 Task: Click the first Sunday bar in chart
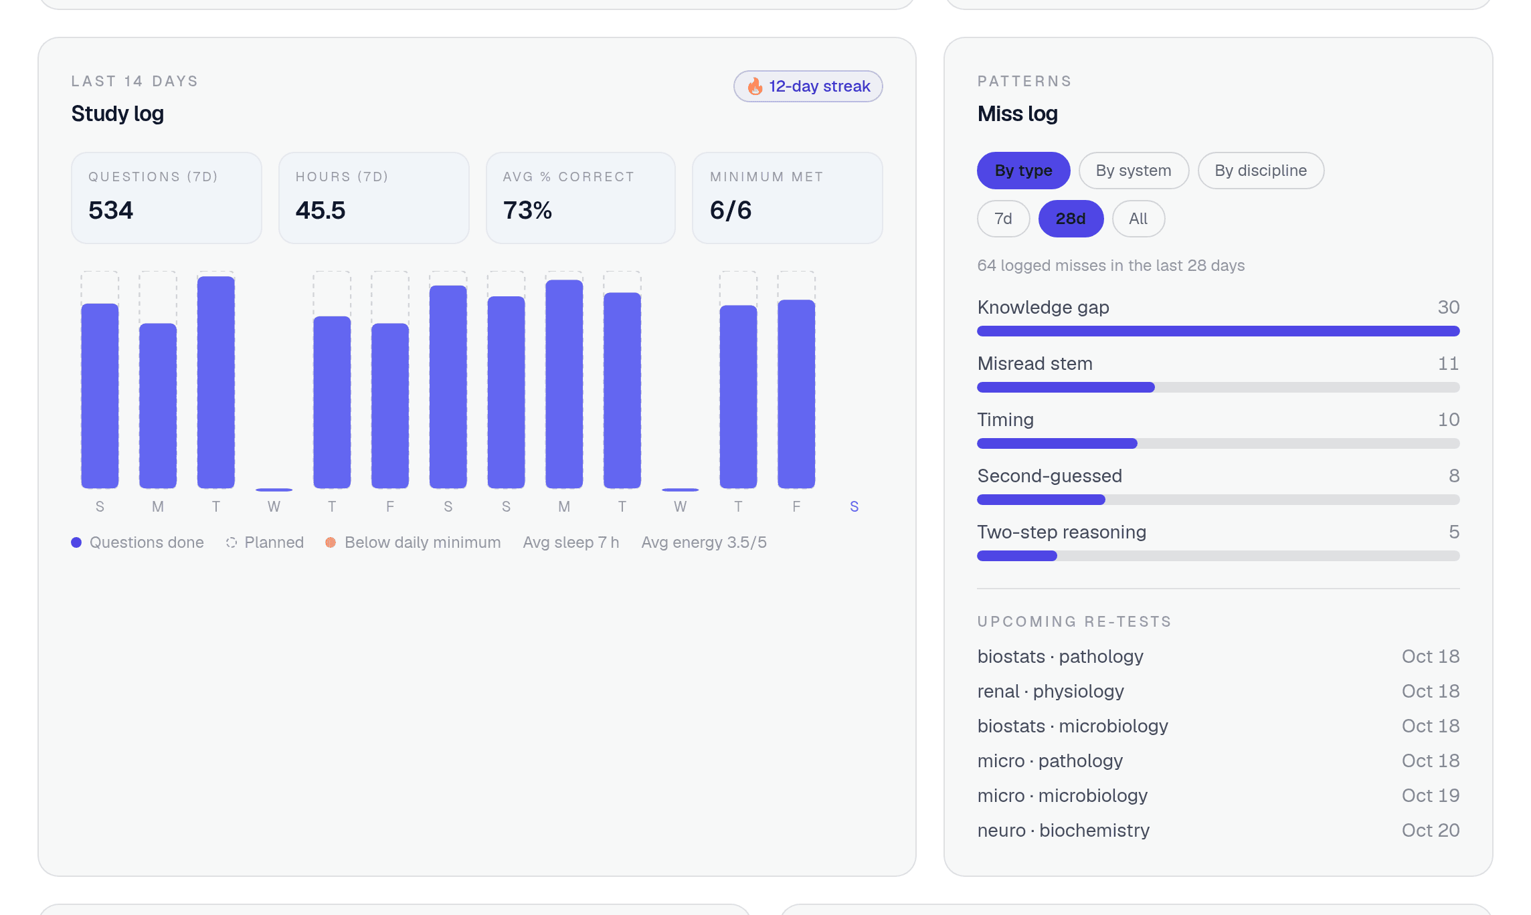(100, 396)
